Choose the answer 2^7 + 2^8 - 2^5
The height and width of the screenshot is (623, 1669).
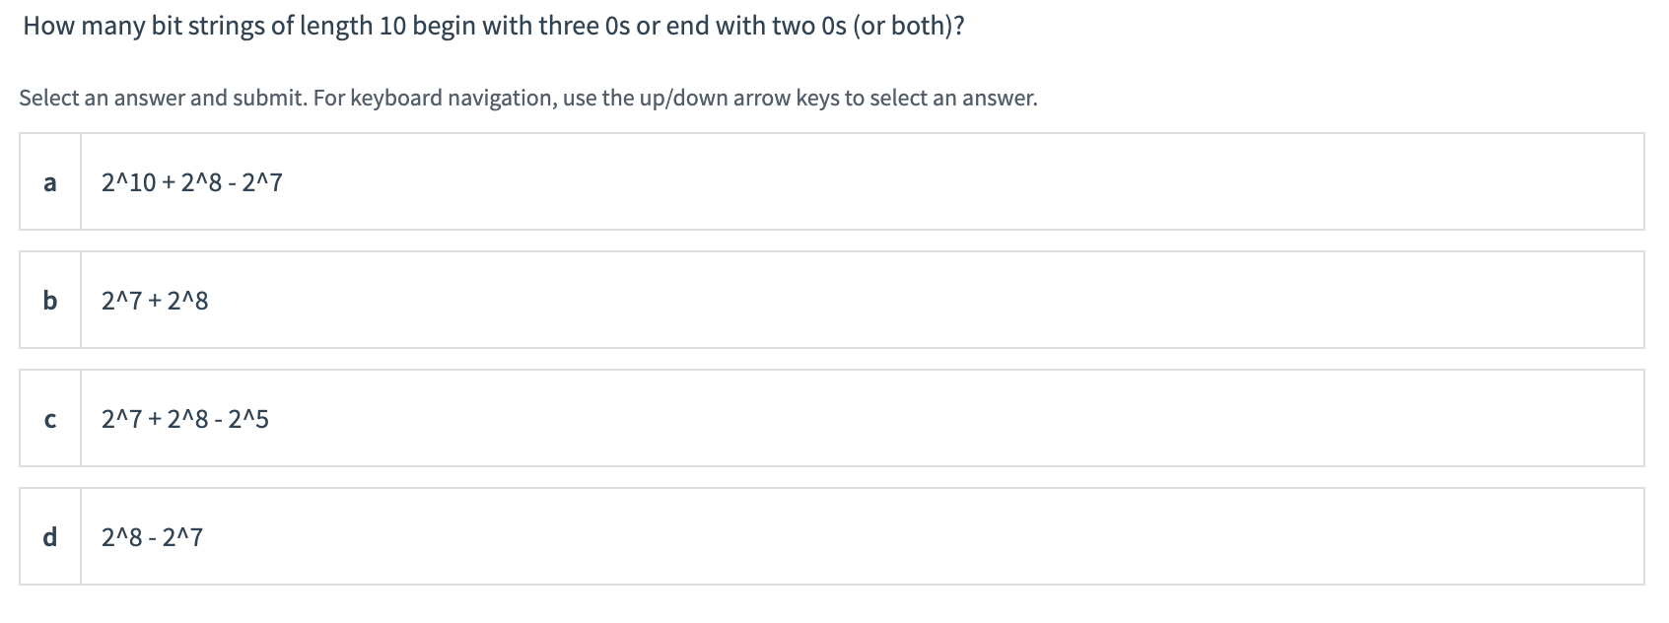pyautogui.click(x=185, y=419)
